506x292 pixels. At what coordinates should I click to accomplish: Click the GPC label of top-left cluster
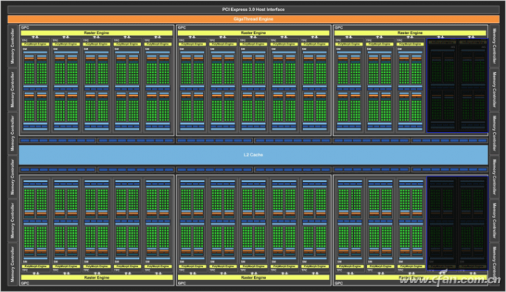[25, 28]
